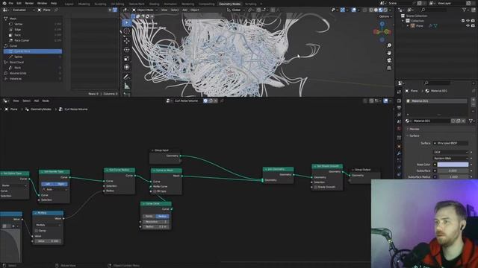This screenshot has height=268, width=478.
Task: Toggle viewport overlays button
Action: 353,10
